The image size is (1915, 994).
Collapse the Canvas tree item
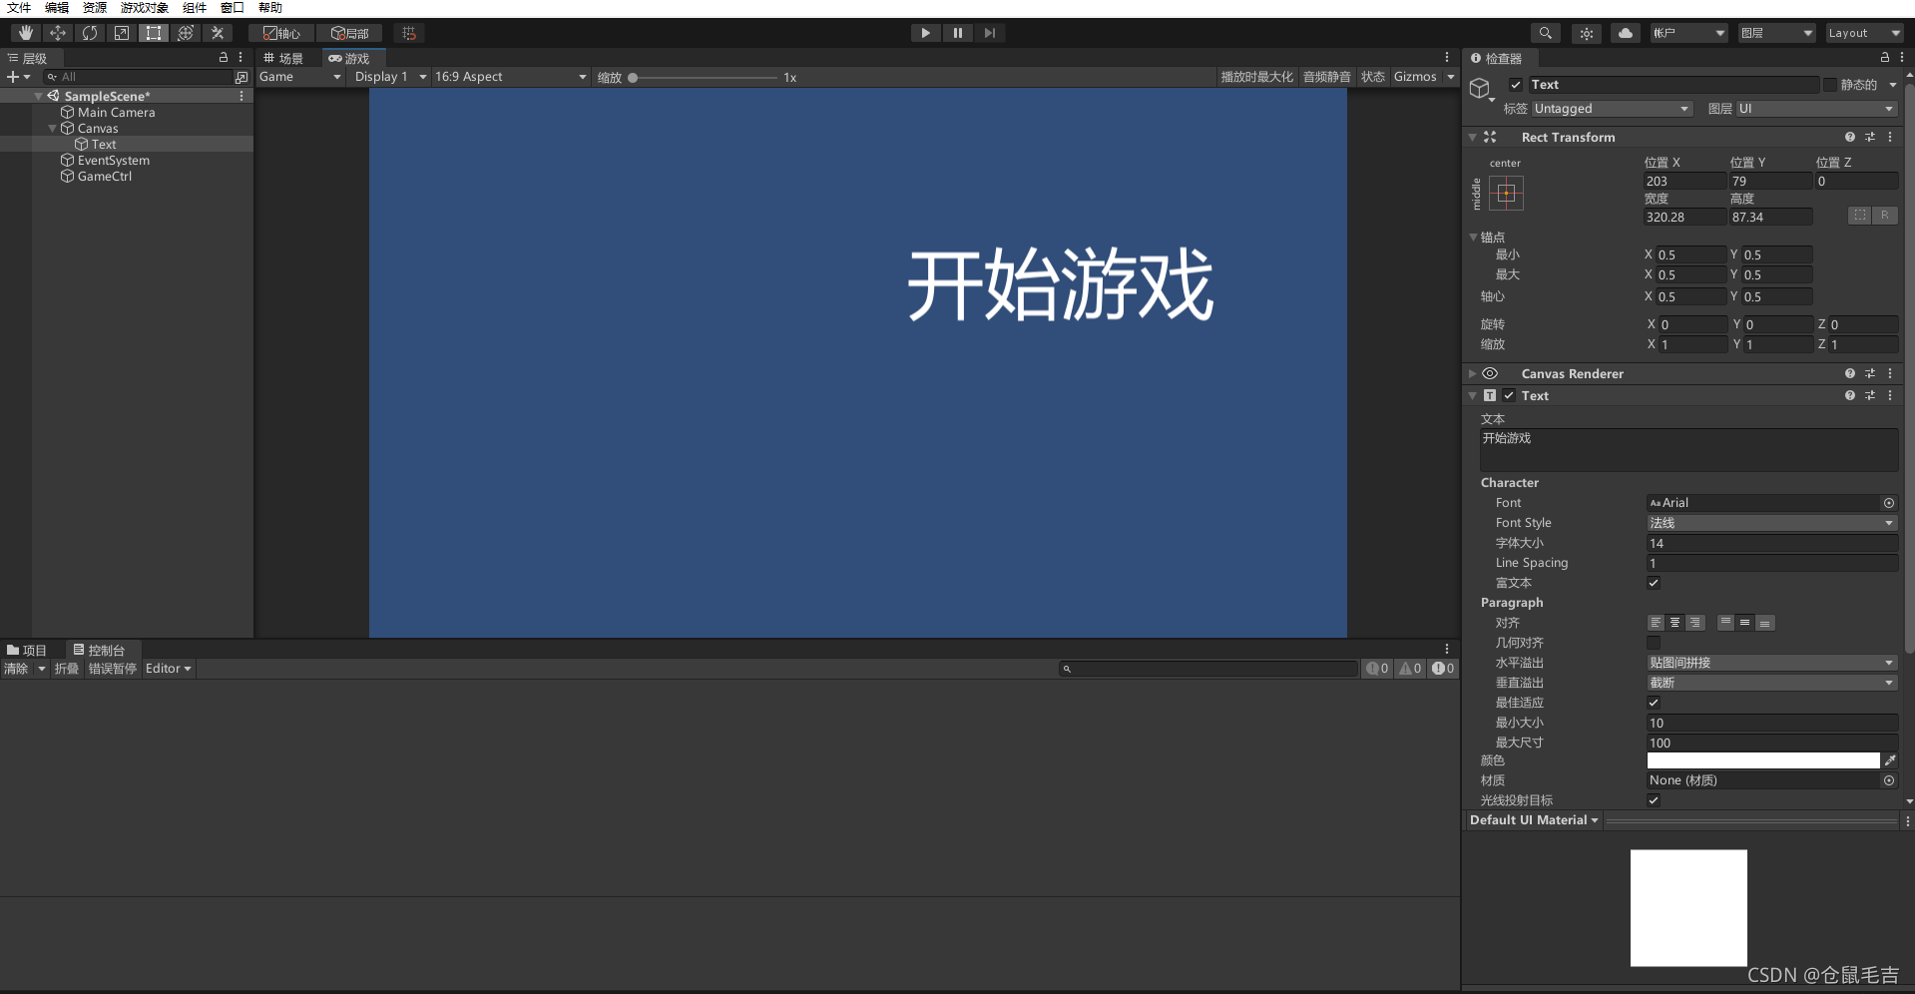tap(53, 129)
